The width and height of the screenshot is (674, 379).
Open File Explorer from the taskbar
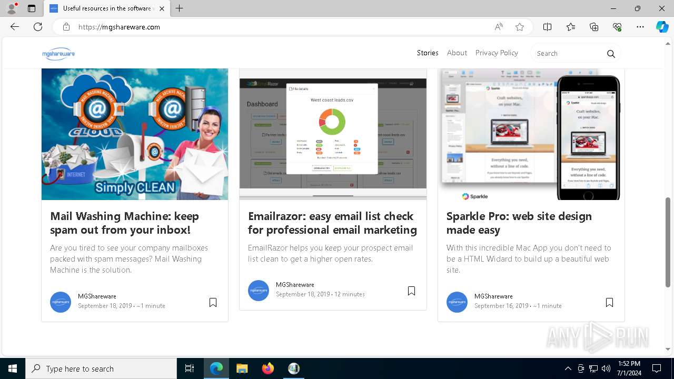242,368
